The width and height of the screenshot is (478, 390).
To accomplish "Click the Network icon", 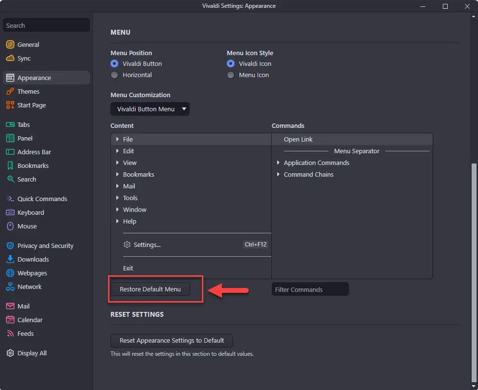I will 10,287.
